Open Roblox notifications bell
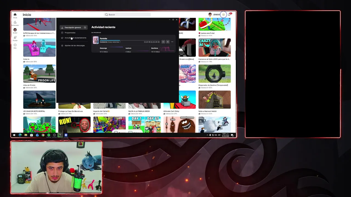This screenshot has width=351, height=197. pos(229,15)
